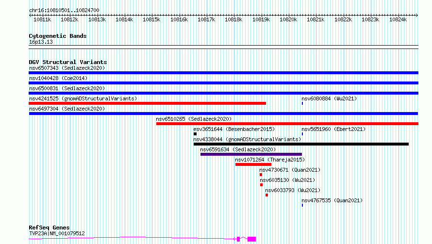Click the 10824k ruler tick label
Image resolution: width=432 pixels, height=244 pixels.
(x=398, y=20)
